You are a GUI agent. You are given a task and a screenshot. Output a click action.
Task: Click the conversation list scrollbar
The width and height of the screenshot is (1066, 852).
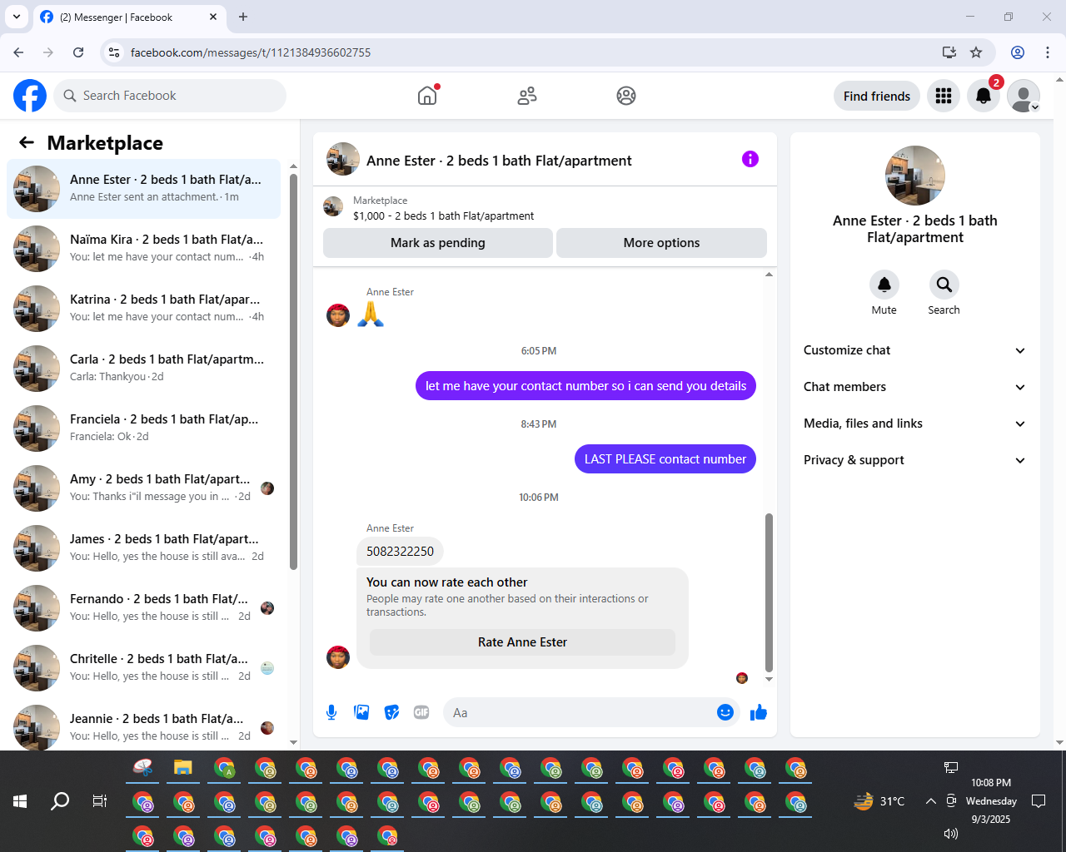tap(293, 371)
